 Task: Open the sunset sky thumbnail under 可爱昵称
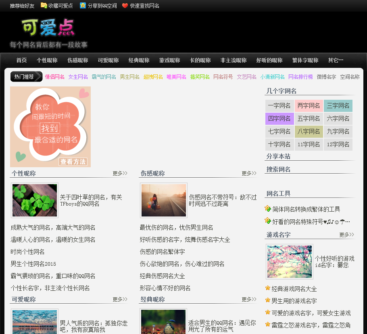(x=35, y=321)
